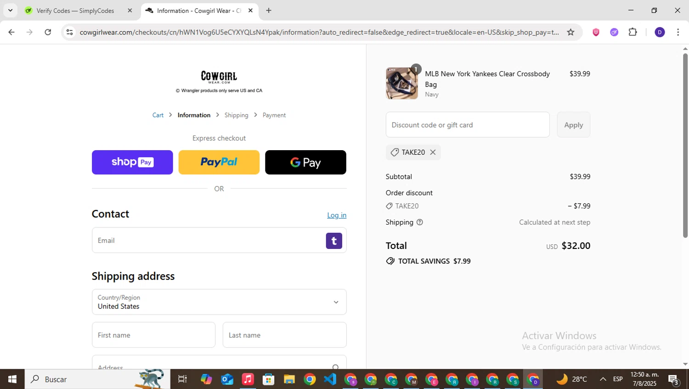Click the page vertical scrollbar
The width and height of the screenshot is (689, 389).
pyautogui.click(x=685, y=145)
